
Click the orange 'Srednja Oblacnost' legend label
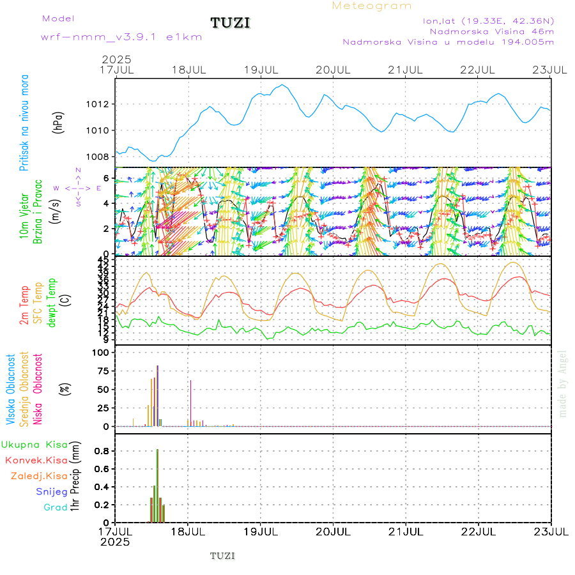(x=24, y=390)
